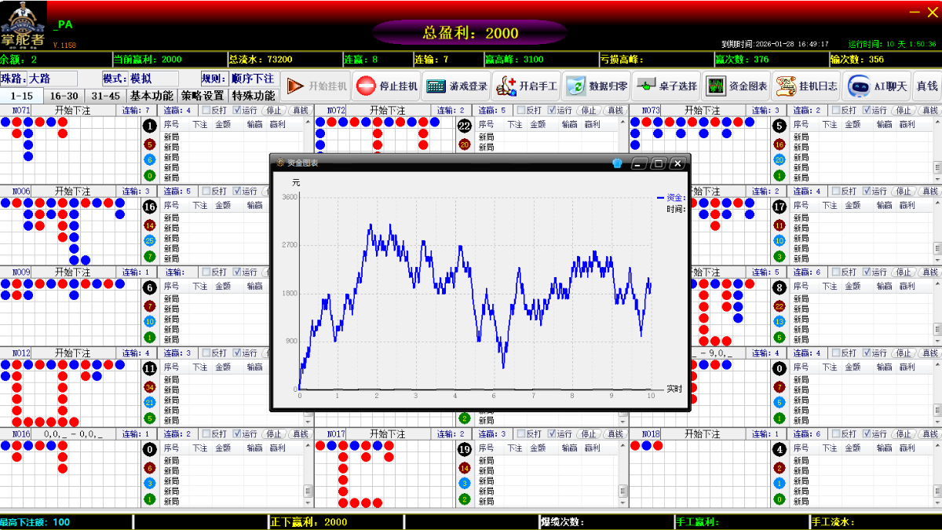The height and width of the screenshot is (530, 942).
Task: Reset data with 数据归零 button
Action: tap(598, 86)
